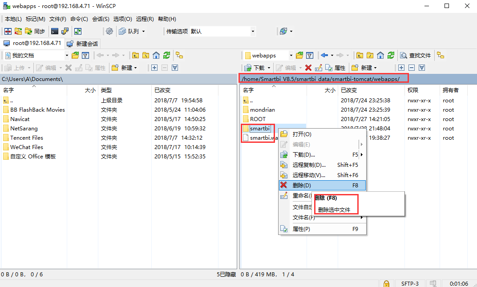Click the remote panel red delete icon
This screenshot has height=287, width=477.
click(308, 68)
